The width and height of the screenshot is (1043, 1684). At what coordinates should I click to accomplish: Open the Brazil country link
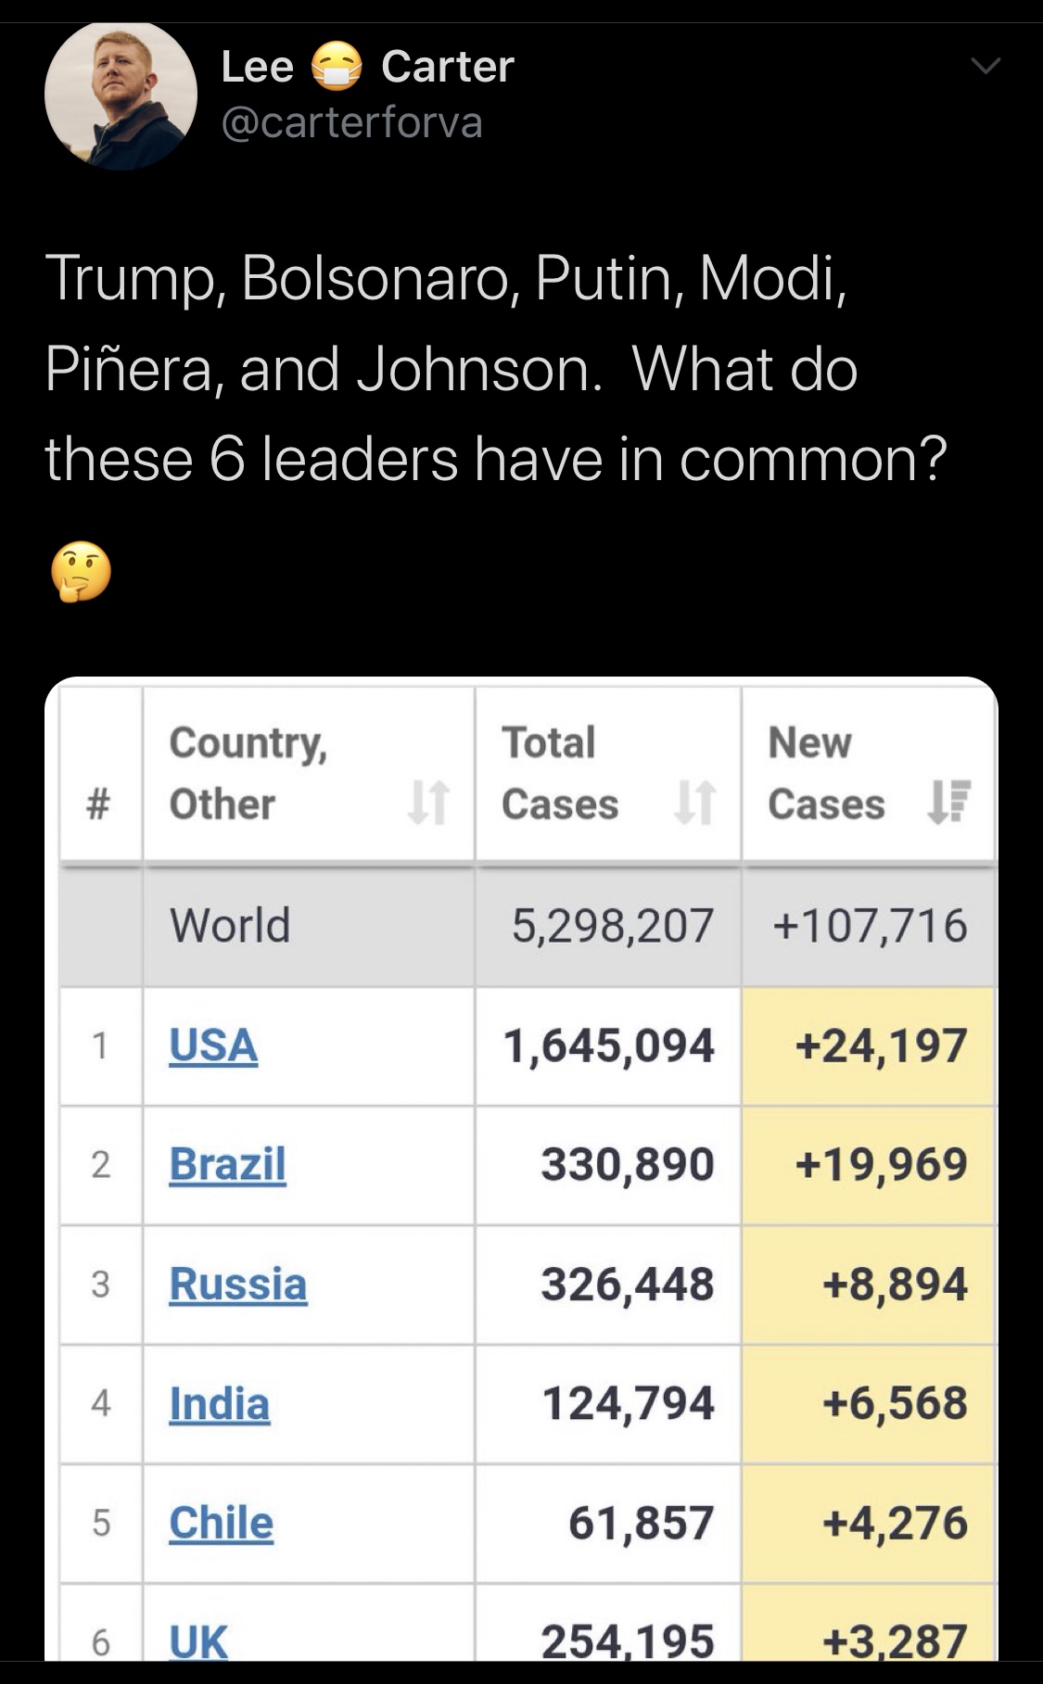tap(227, 1164)
